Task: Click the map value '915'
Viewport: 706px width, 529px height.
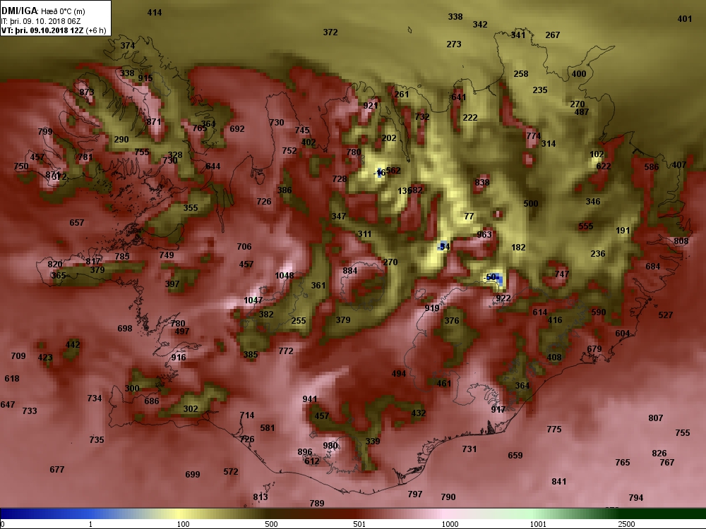Action: (145, 78)
